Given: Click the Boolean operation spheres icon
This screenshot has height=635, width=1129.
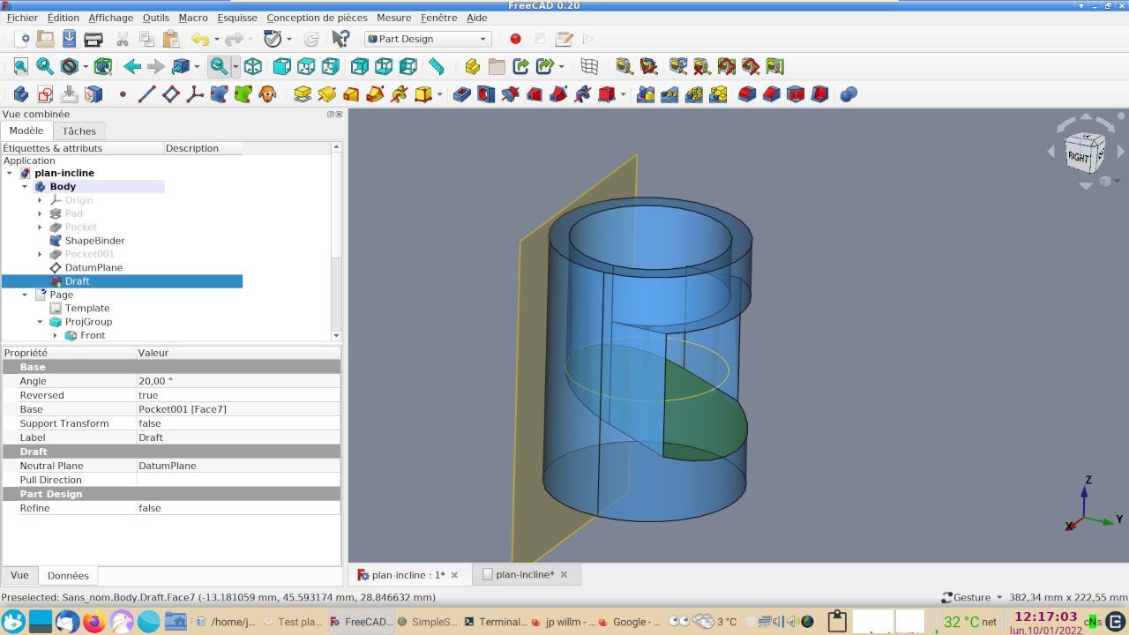Looking at the screenshot, I should coord(849,93).
